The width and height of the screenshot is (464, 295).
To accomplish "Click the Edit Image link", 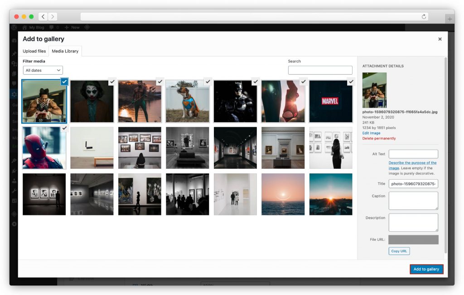I will [371, 133].
